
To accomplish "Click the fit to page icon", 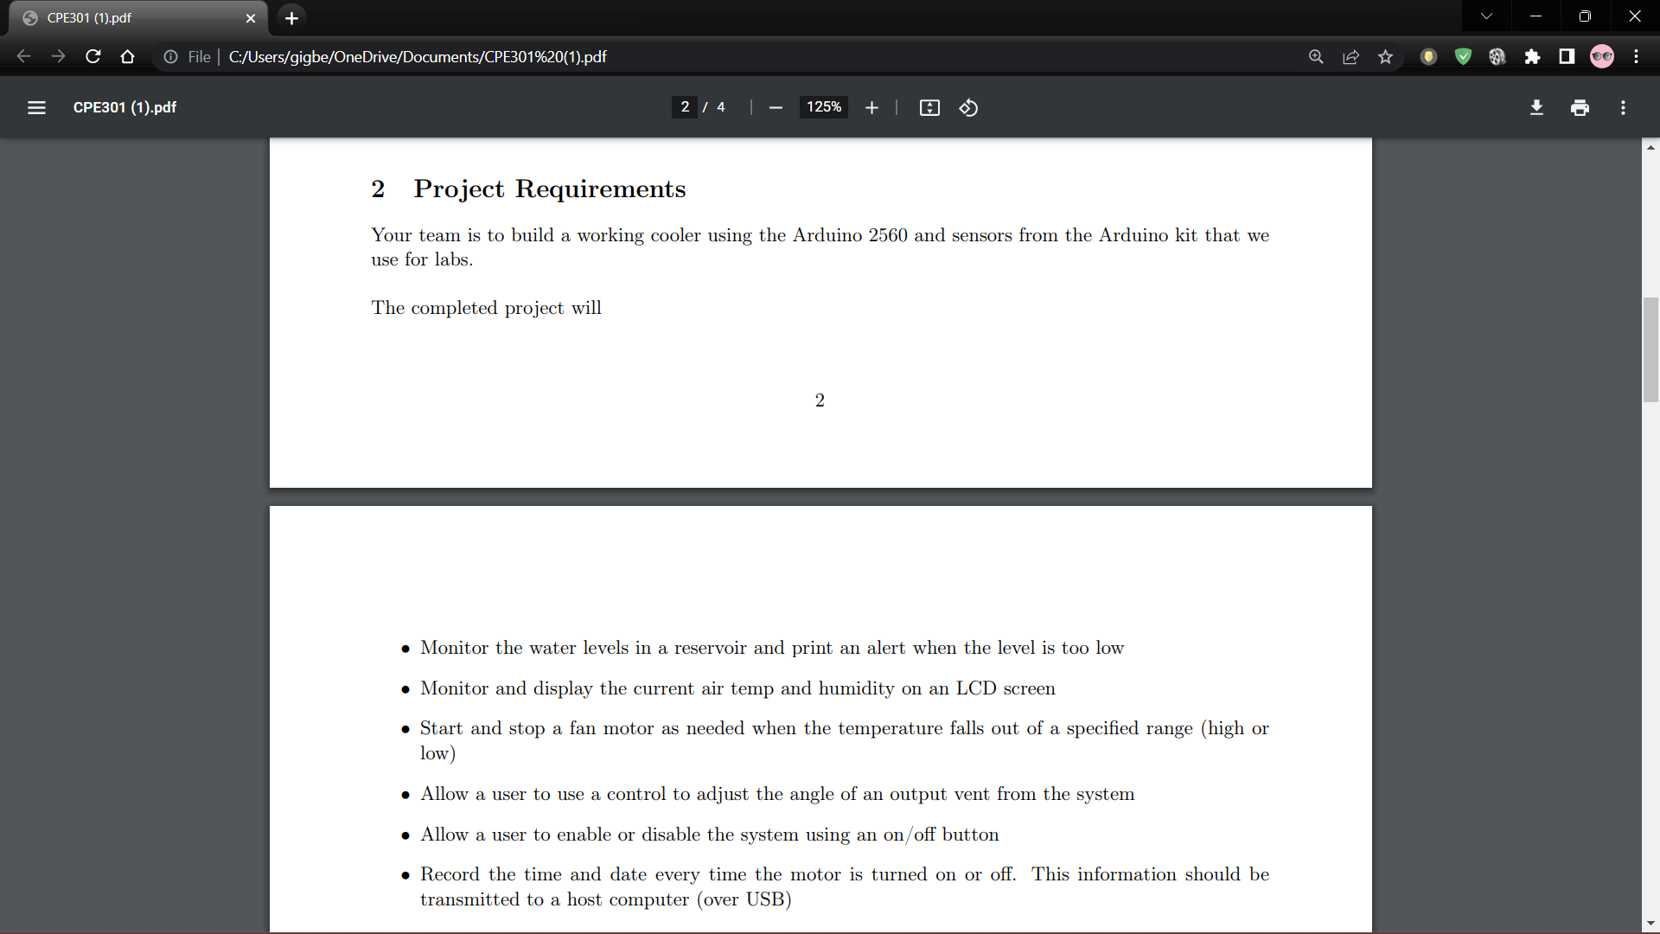I will pos(929,107).
